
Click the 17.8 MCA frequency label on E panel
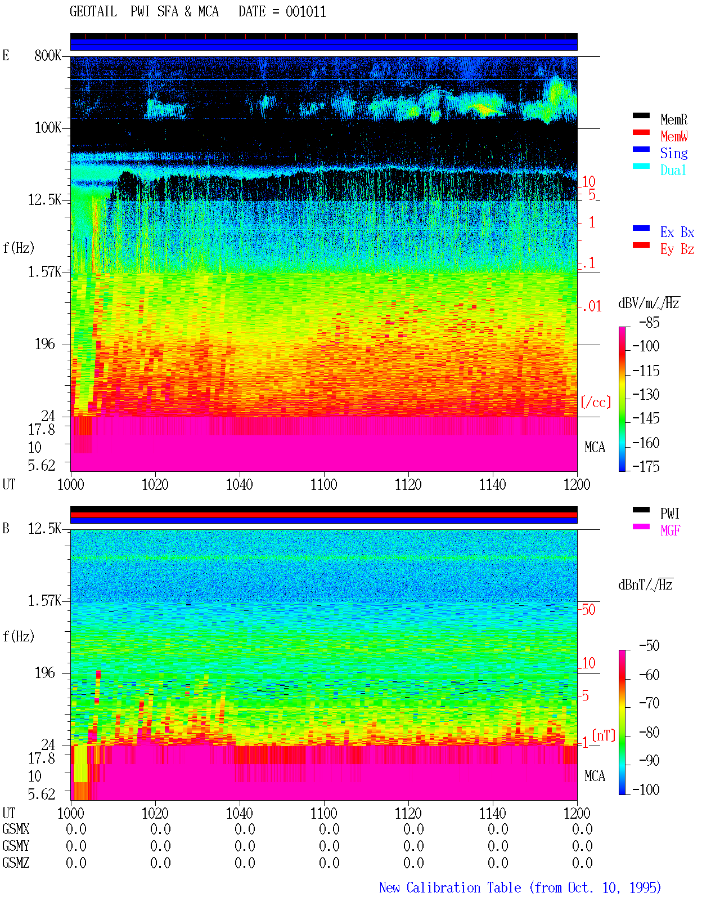tap(42, 429)
